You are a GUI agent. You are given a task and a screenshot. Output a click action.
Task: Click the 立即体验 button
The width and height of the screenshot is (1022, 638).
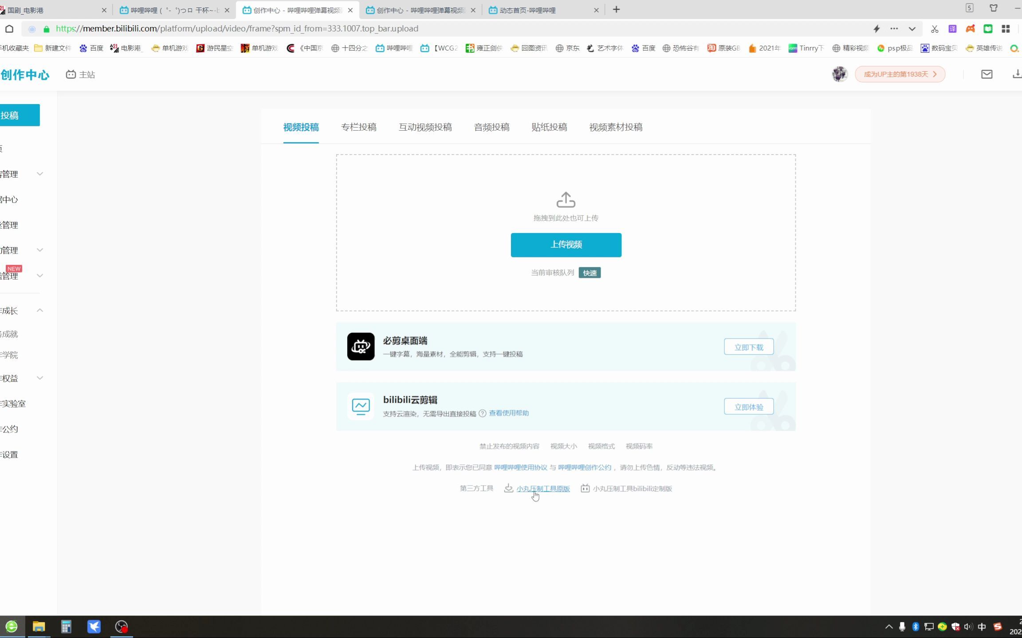749,407
